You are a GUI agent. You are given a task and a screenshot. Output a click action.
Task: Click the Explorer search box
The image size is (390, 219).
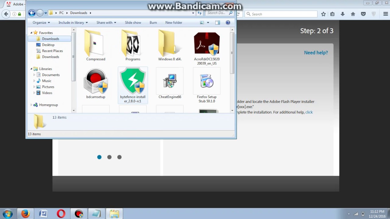219,13
